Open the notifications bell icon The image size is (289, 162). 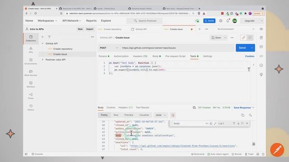228,21
